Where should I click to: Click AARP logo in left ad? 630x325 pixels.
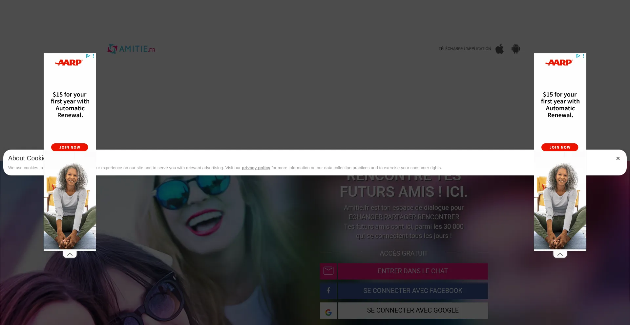(69, 63)
